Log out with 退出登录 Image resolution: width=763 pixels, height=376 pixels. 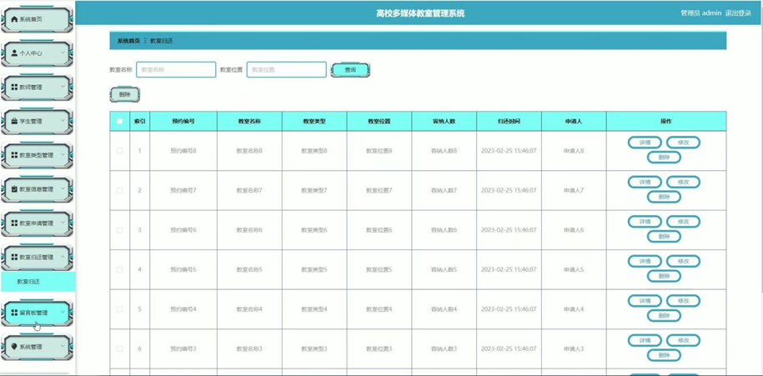pyautogui.click(x=738, y=13)
